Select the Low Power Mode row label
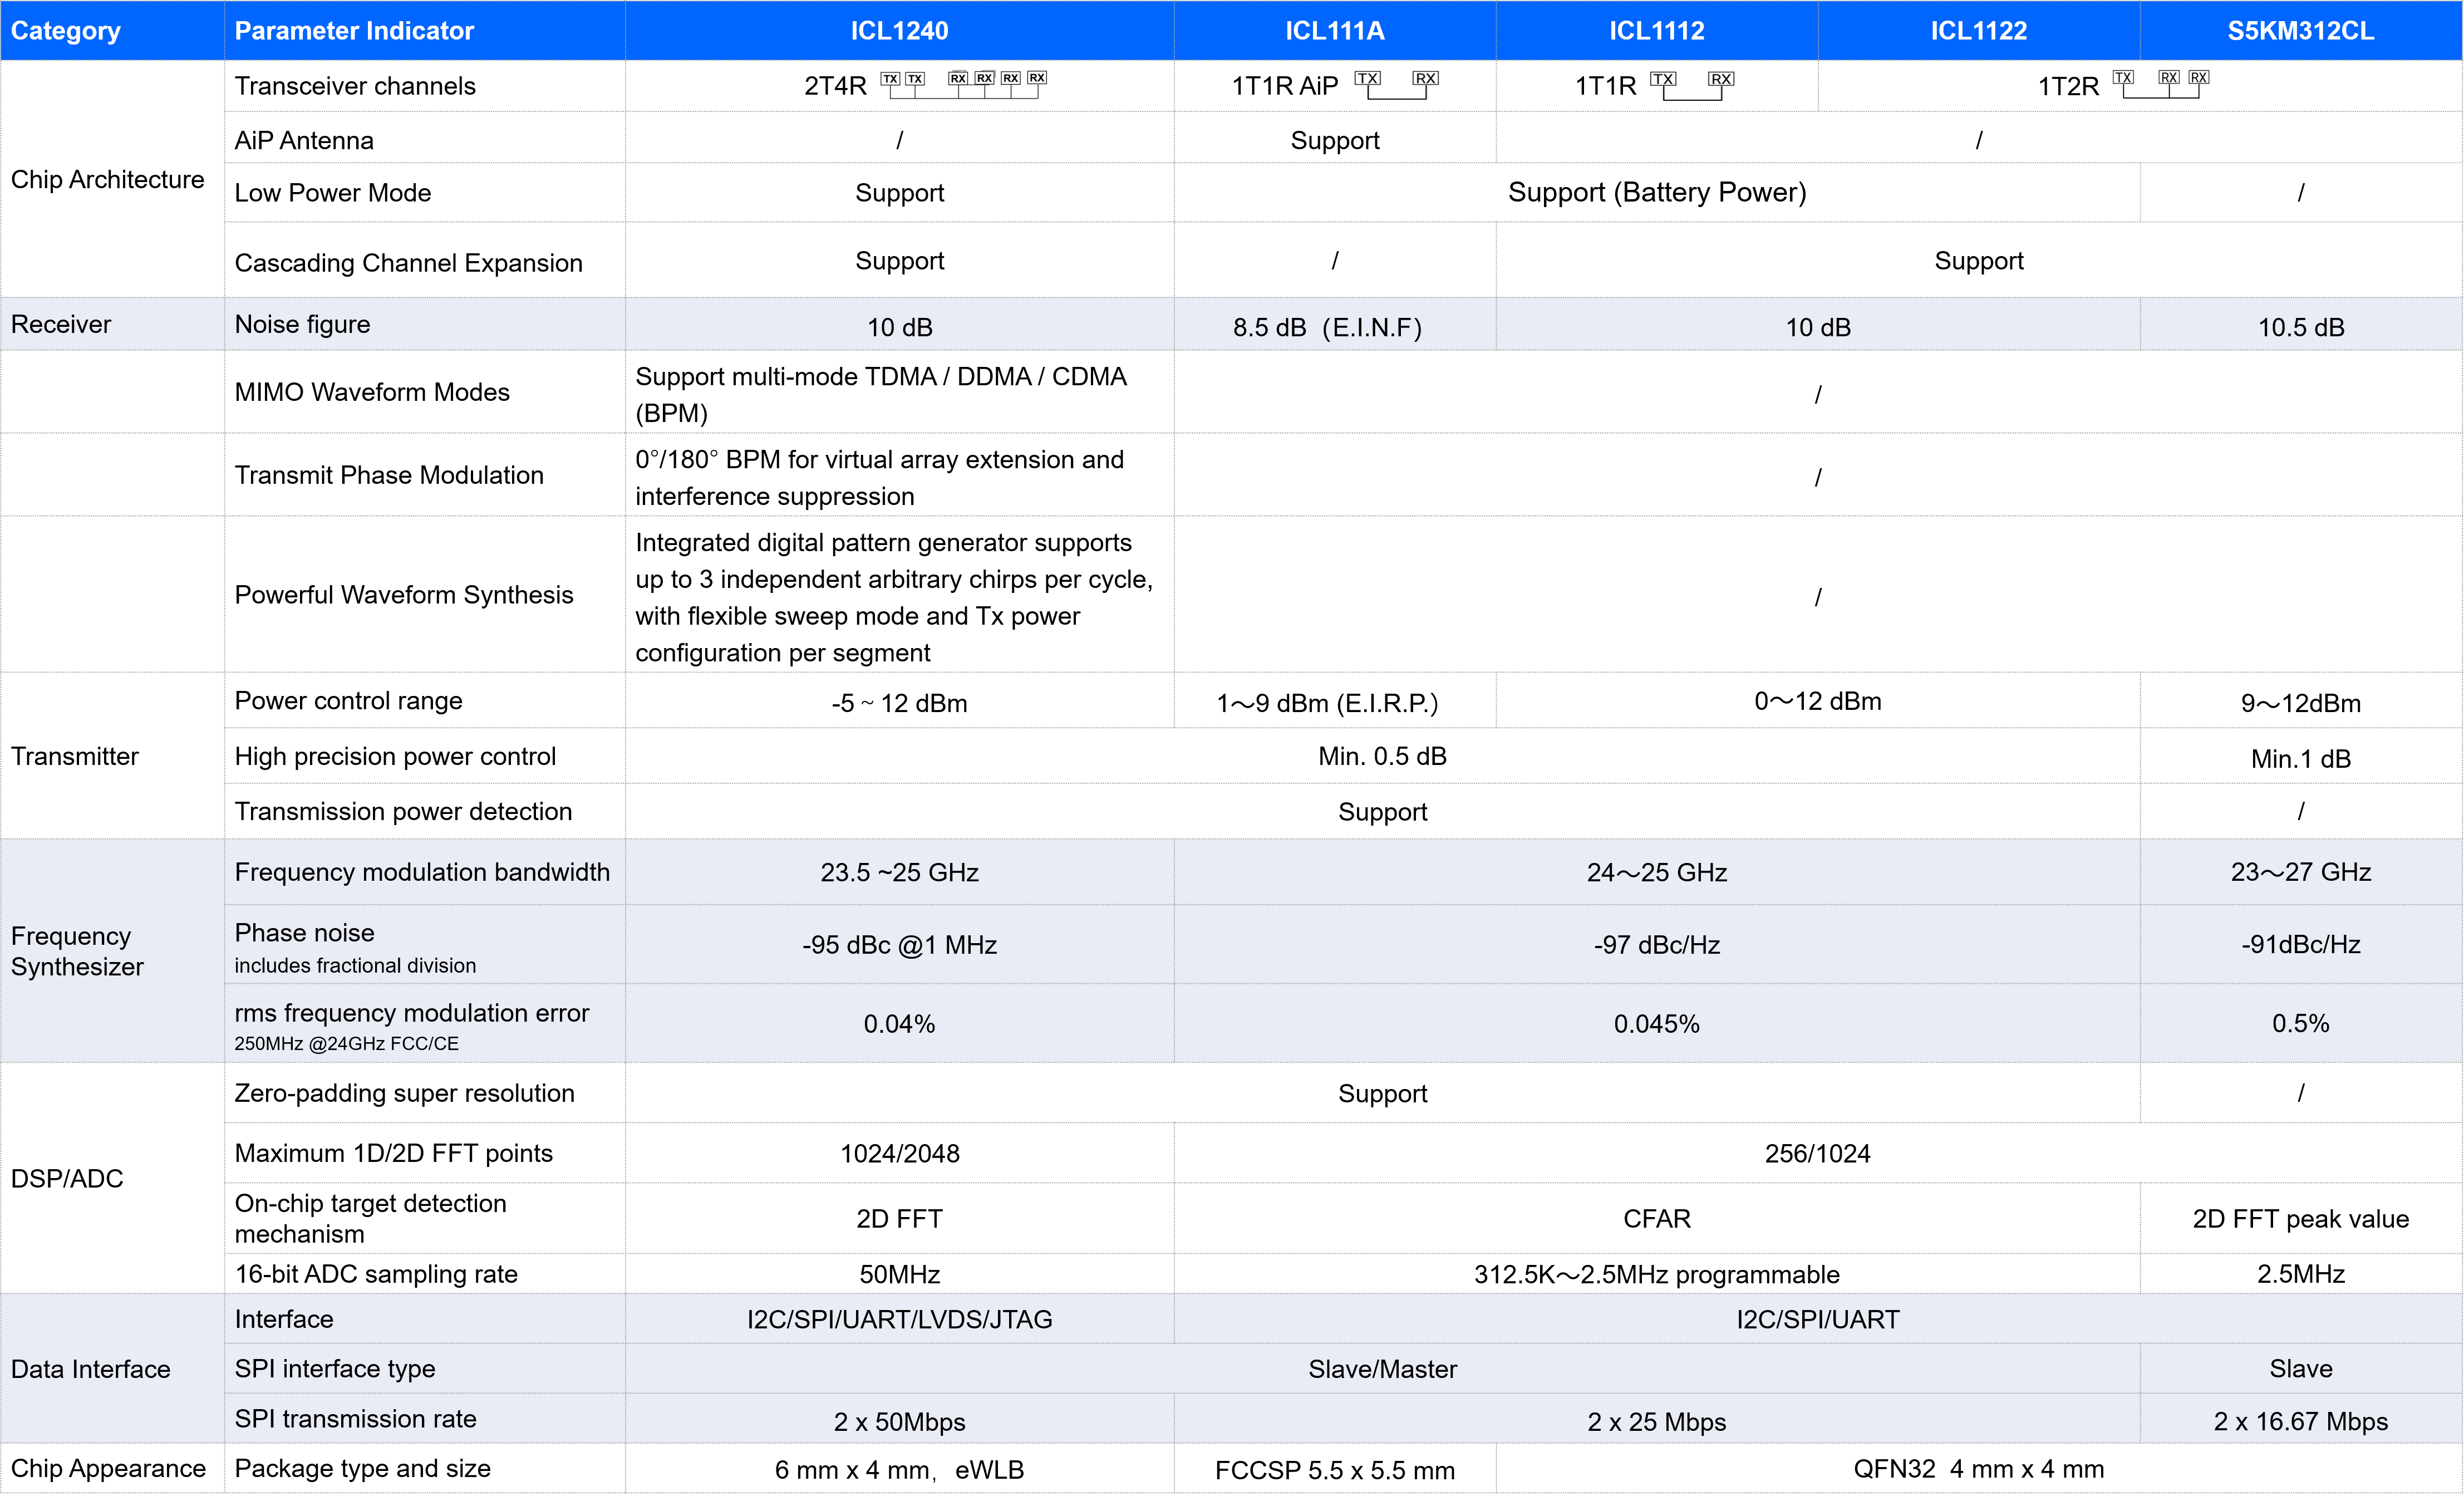Screen dimensions: 2464x1501 tap(333, 193)
